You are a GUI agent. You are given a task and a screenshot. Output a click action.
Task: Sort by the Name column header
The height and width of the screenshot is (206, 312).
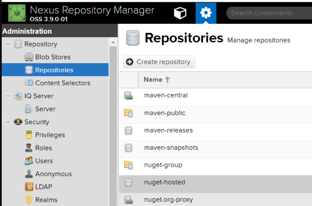click(157, 80)
